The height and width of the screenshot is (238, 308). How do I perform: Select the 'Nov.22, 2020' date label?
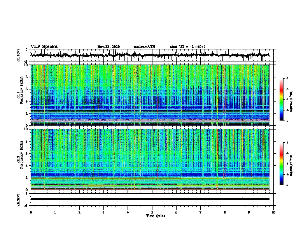(108, 47)
